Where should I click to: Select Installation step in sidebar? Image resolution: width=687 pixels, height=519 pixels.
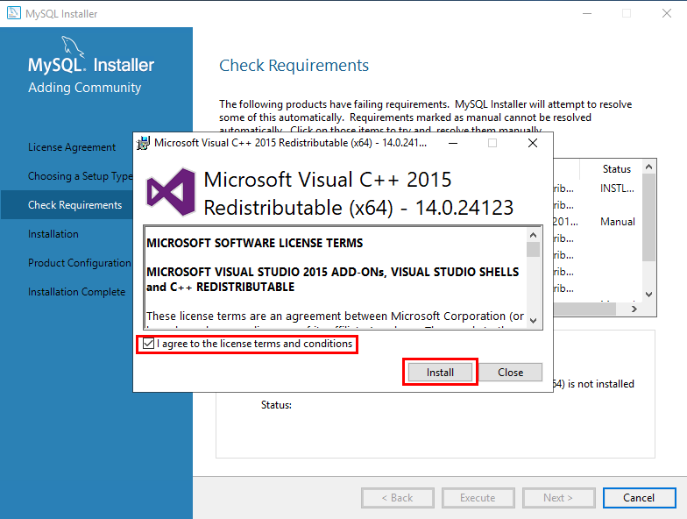[x=53, y=234]
